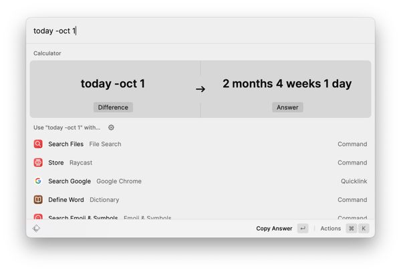Click the search input field with today -oct 1
401x272 pixels.
(200, 31)
